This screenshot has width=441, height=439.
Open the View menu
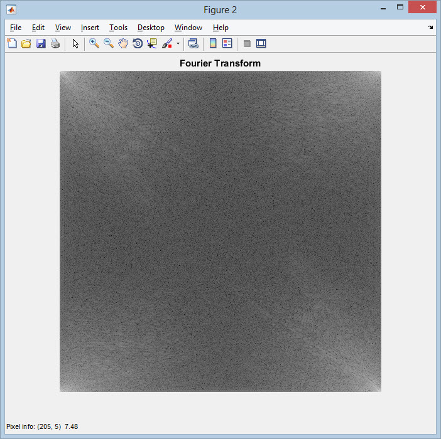click(63, 28)
